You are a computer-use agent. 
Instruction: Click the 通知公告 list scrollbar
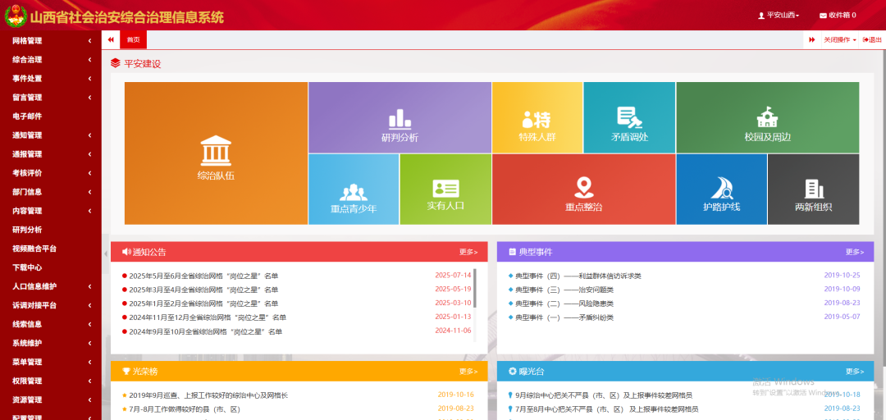pos(475,287)
